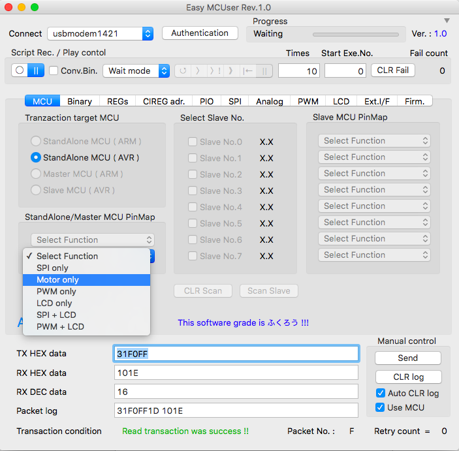Viewport: 459px width, 451px height.
Task: Click the Packet log field 31F0FF1D 101E
Action: click(236, 411)
